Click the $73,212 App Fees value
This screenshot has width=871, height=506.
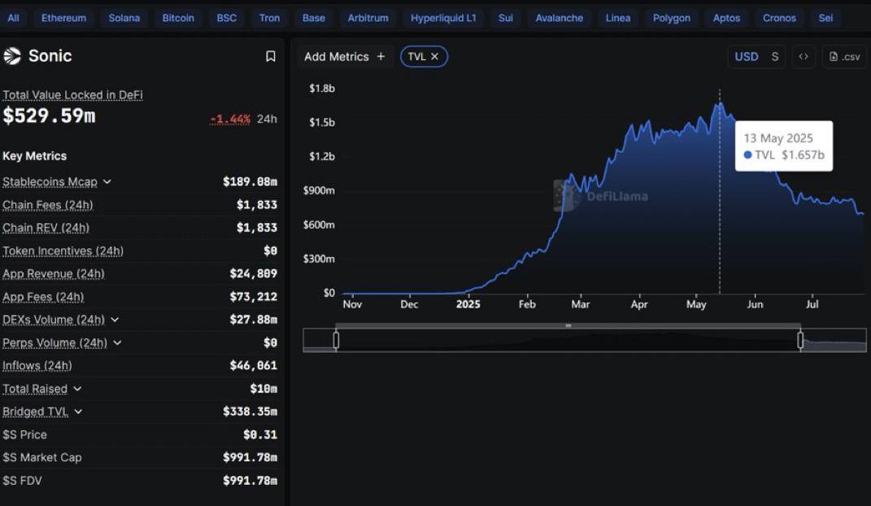253,297
